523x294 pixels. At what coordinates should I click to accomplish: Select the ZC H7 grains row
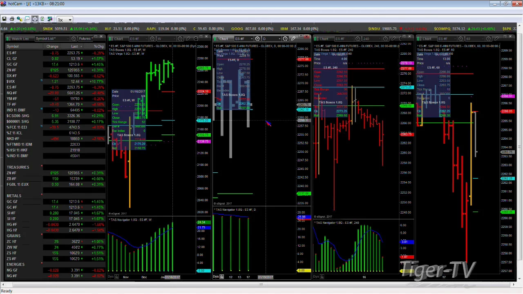pyautogui.click(x=55, y=242)
